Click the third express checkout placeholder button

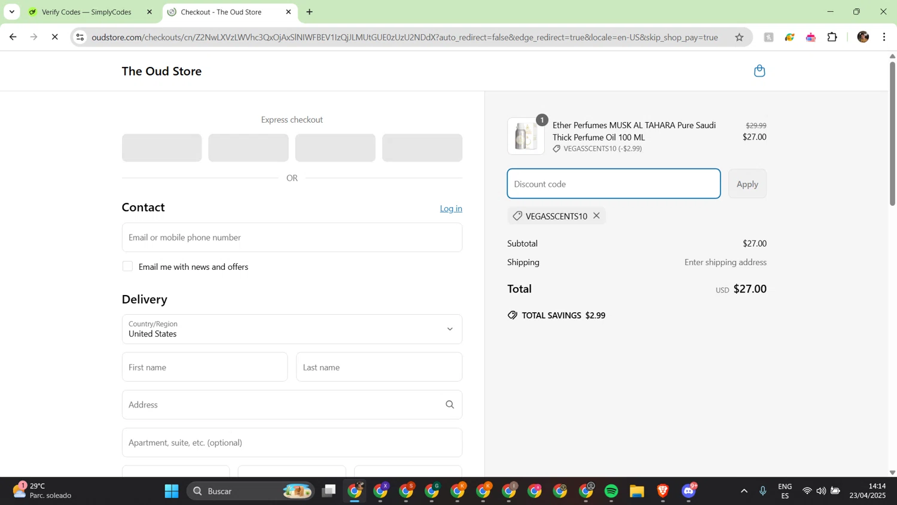point(335,148)
